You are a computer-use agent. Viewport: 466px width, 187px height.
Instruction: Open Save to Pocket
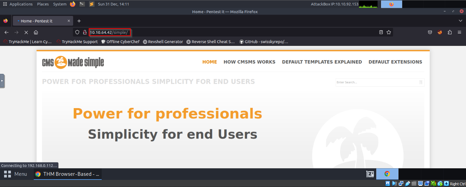pos(430,32)
